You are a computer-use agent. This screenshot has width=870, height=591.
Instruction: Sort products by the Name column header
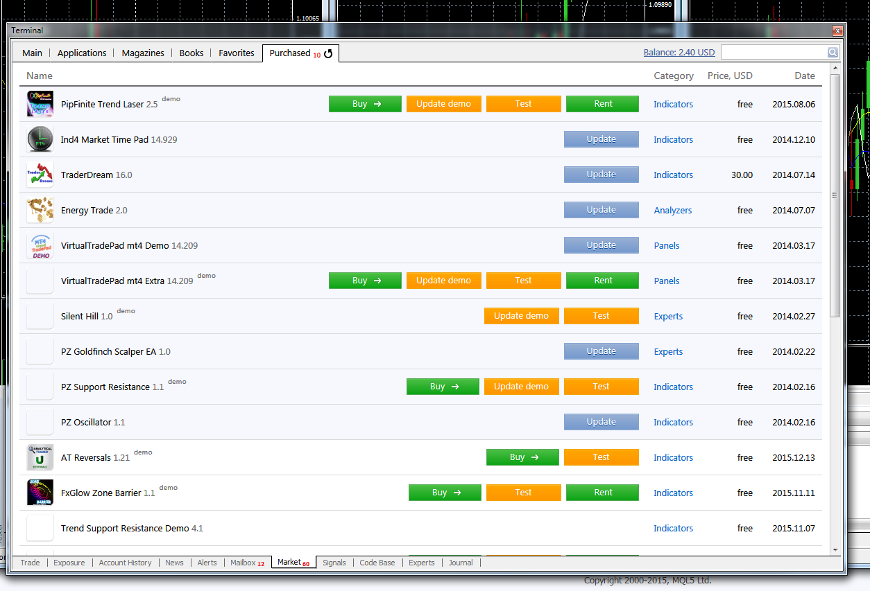click(x=40, y=76)
